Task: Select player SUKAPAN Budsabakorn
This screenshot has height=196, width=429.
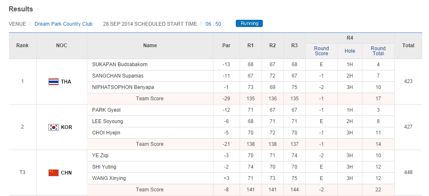Action: pyautogui.click(x=120, y=64)
